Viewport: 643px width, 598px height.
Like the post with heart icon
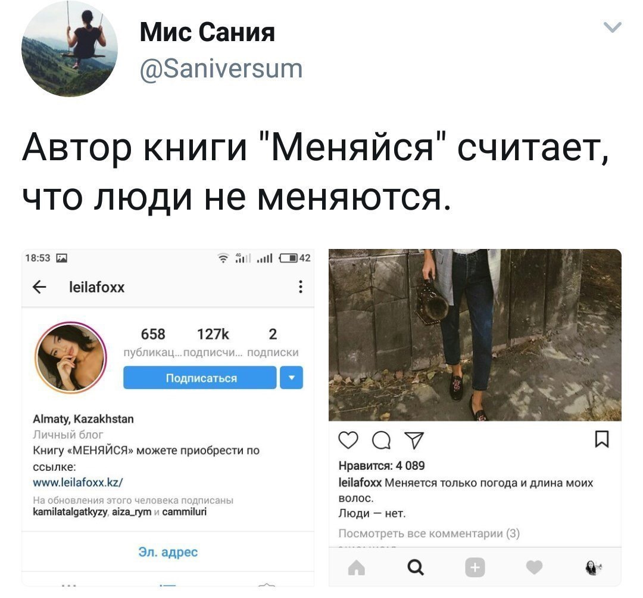tap(348, 440)
